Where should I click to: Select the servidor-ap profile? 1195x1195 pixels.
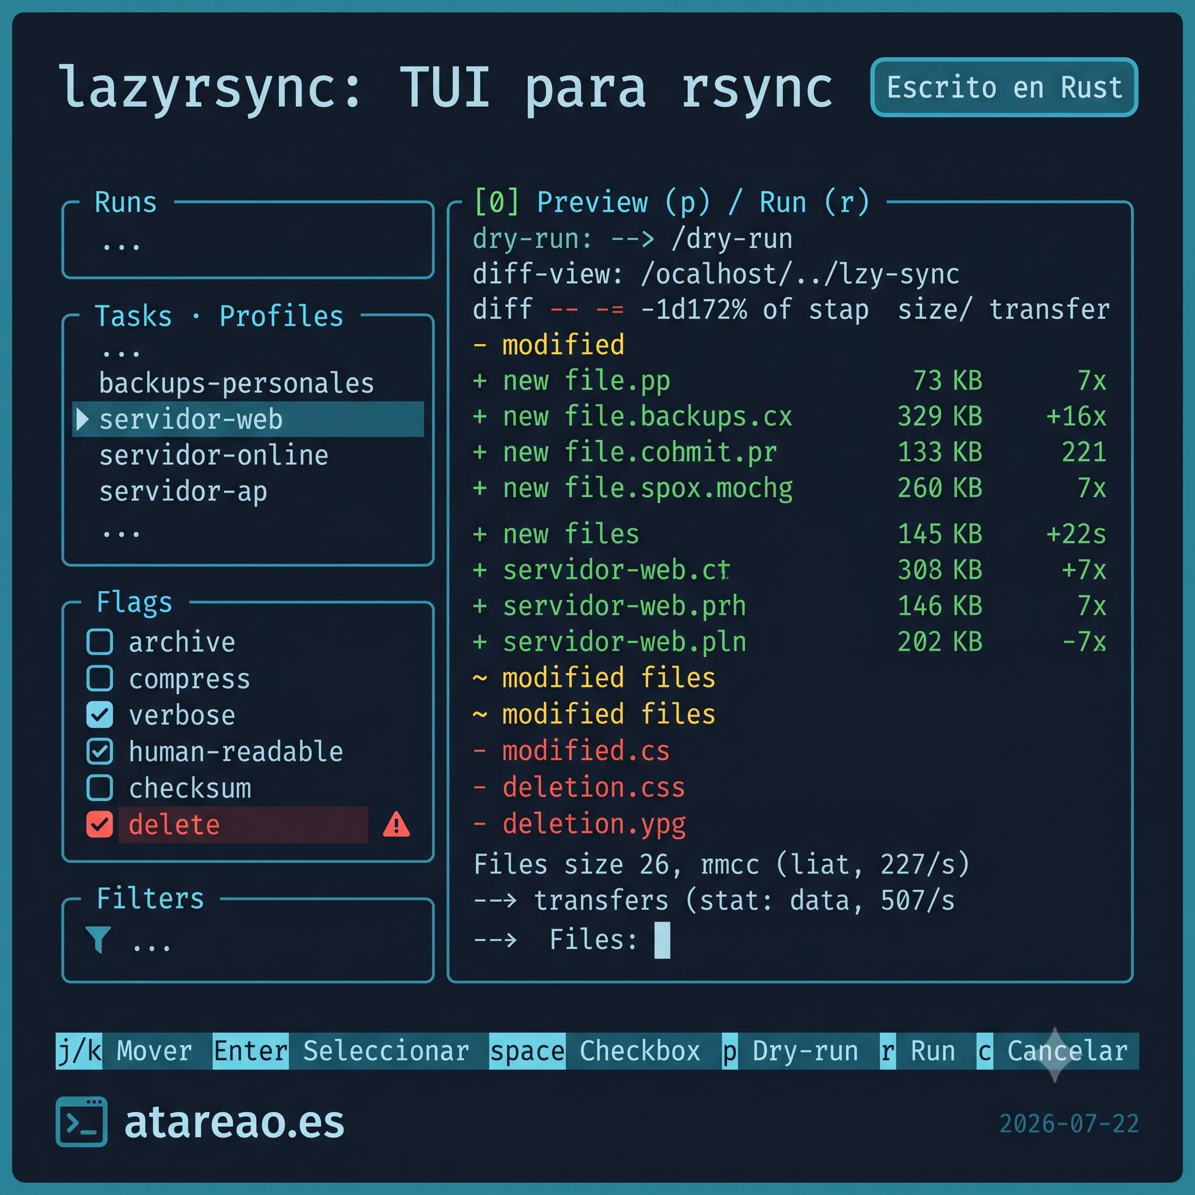(183, 492)
